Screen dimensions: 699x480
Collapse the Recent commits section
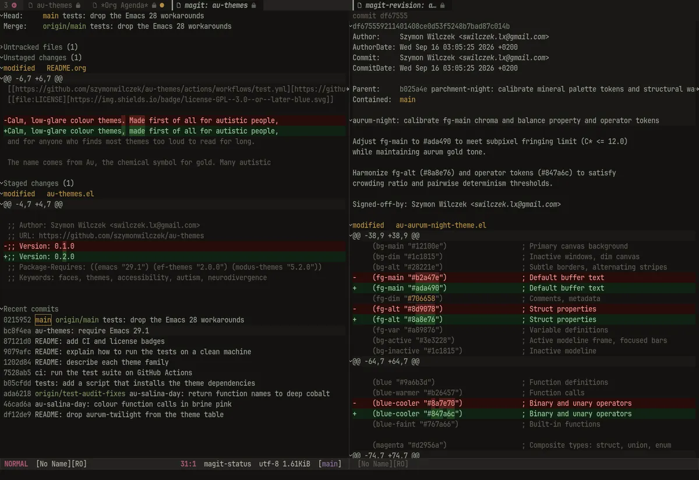click(2, 309)
